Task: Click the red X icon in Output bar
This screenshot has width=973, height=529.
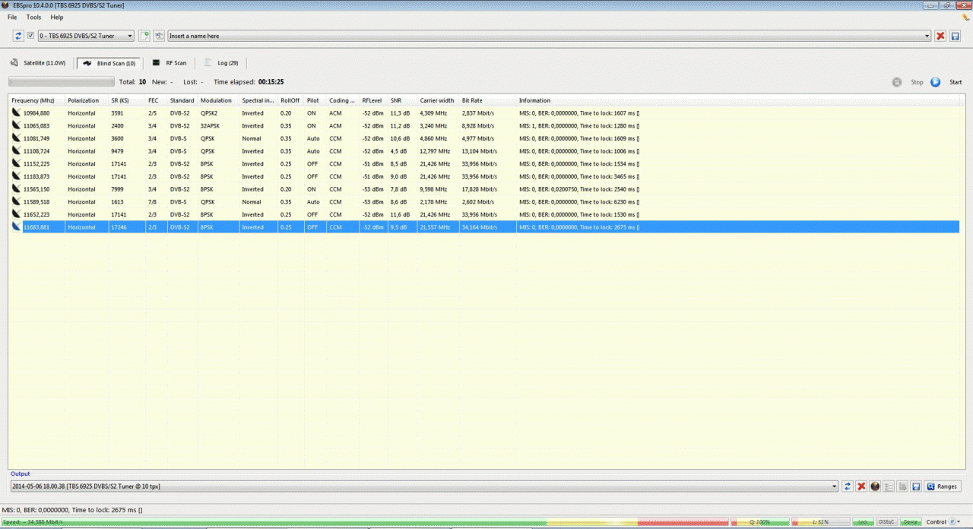Action: pyautogui.click(x=861, y=486)
